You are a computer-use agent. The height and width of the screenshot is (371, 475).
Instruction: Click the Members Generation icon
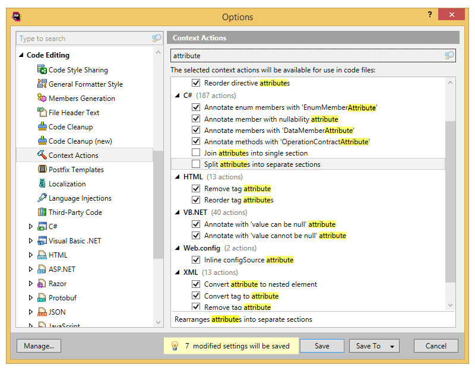[x=42, y=99]
